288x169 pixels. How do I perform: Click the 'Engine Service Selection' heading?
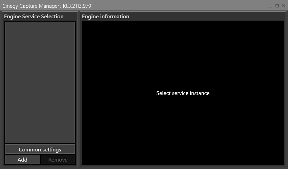(x=34, y=17)
